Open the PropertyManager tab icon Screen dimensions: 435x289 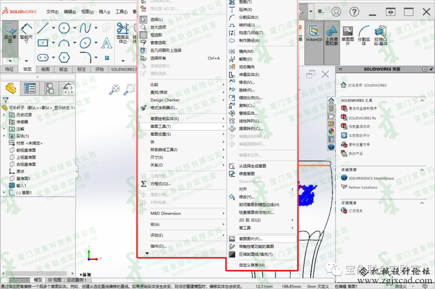pos(30,89)
